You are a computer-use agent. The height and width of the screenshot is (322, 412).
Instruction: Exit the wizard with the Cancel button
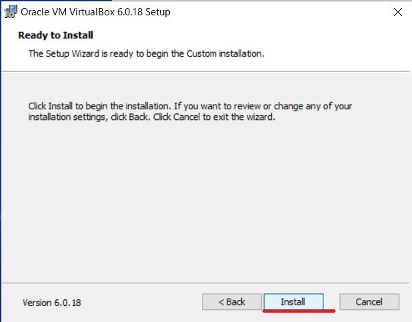coord(369,302)
